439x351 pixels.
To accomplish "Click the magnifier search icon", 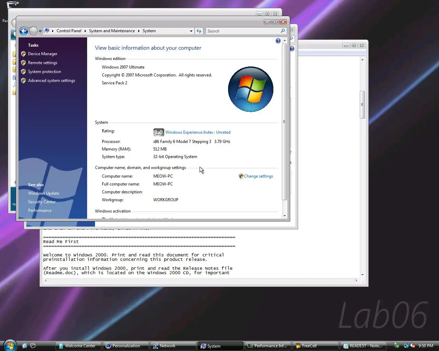I will click(x=283, y=31).
